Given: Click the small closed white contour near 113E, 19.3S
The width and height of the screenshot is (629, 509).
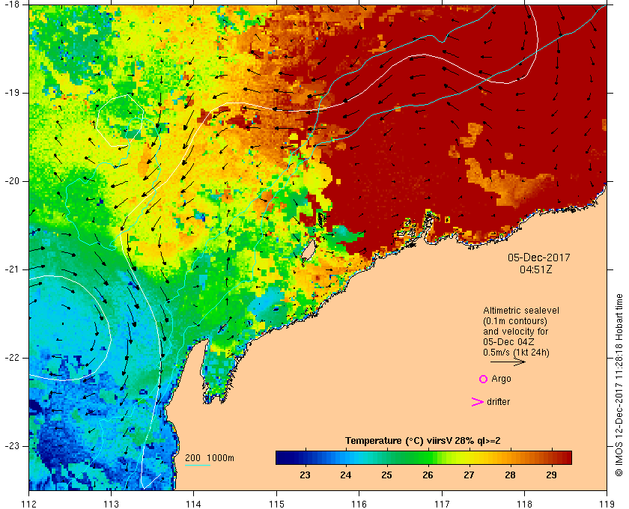Looking at the screenshot, I should pyautogui.click(x=120, y=121).
